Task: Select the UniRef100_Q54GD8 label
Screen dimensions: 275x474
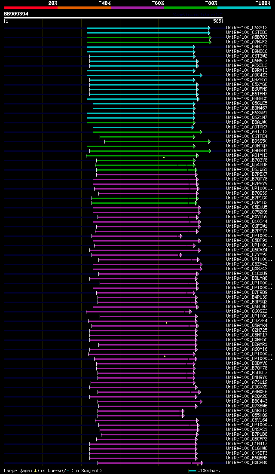Action: (x=247, y=165)
